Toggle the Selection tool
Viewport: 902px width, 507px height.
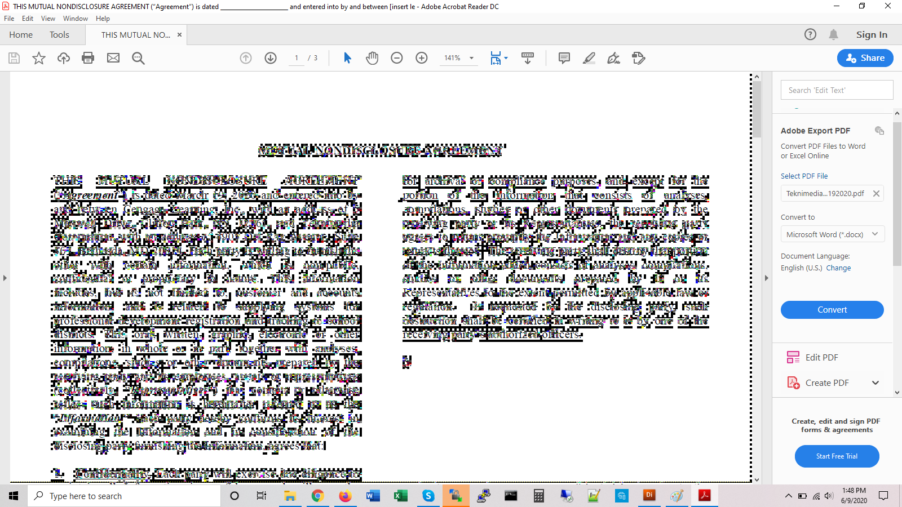coord(347,57)
